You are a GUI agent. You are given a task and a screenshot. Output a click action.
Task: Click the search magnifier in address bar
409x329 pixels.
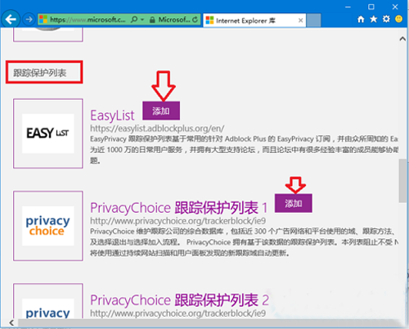coord(134,20)
